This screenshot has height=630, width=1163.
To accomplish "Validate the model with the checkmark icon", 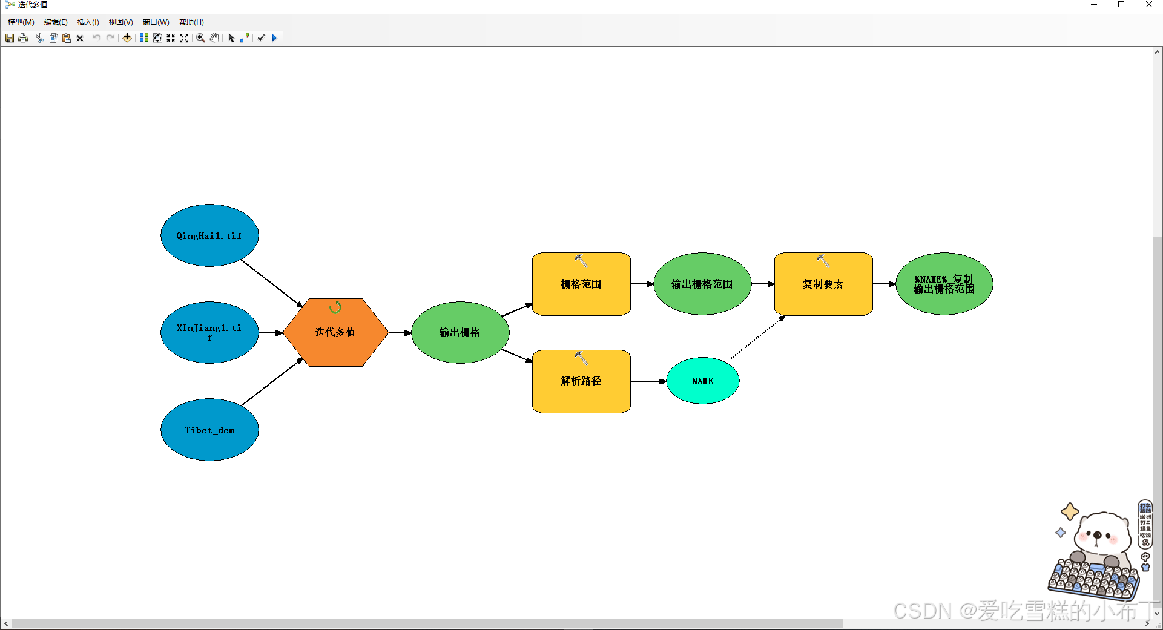I will [x=261, y=38].
